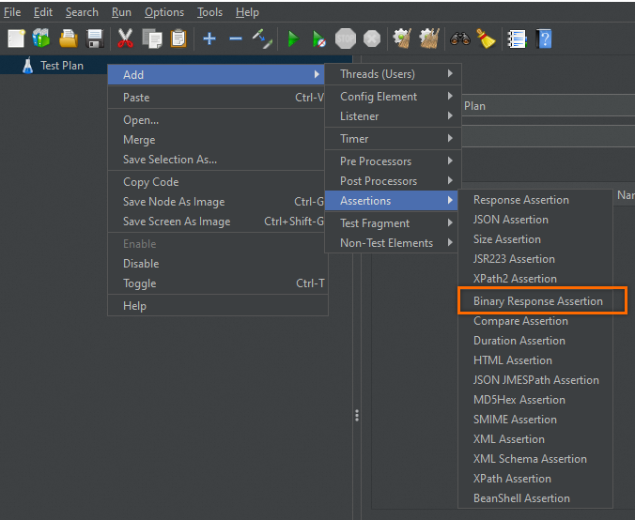635x520 pixels.
Task: Add an HTML Assertion
Action: pos(535,360)
